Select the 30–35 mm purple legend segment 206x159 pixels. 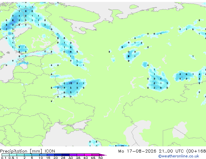[73, 155]
